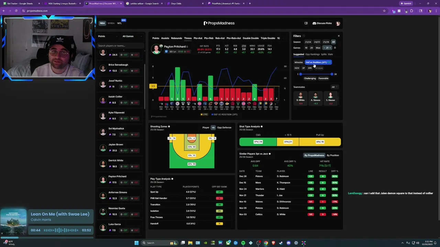Open Discord from the Windows taskbar
This screenshot has width=440, height=247.
288,243
